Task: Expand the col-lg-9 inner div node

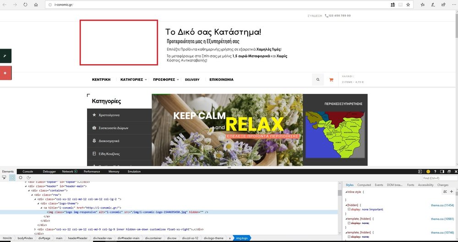Action: click(x=35, y=230)
